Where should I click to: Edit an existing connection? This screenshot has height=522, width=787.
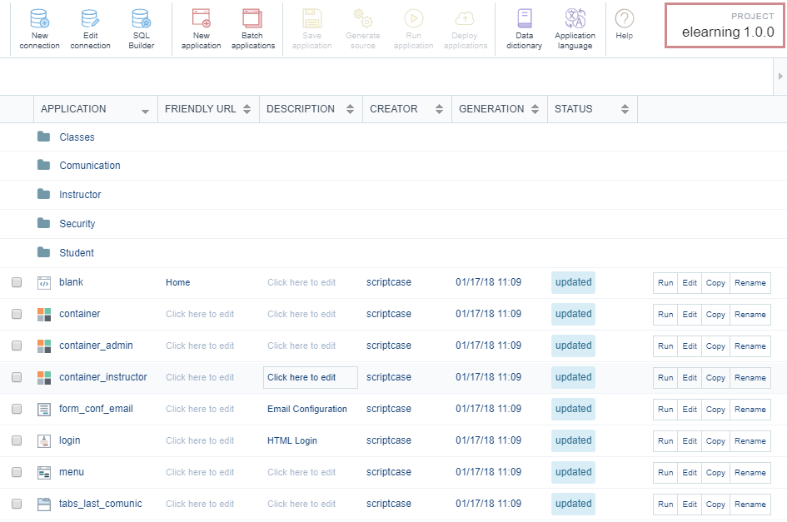pyautogui.click(x=90, y=28)
